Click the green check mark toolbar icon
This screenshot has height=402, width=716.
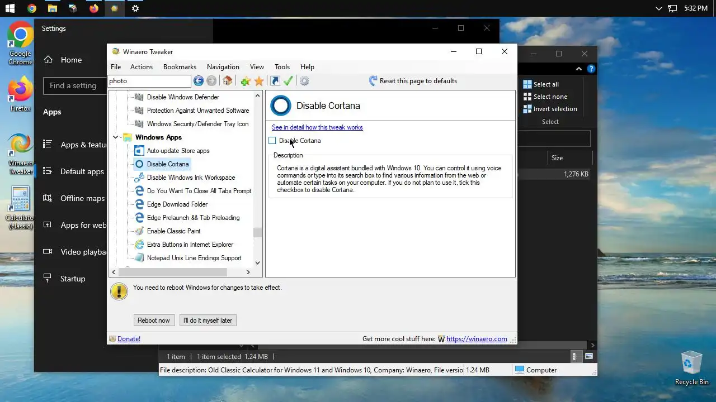click(288, 81)
